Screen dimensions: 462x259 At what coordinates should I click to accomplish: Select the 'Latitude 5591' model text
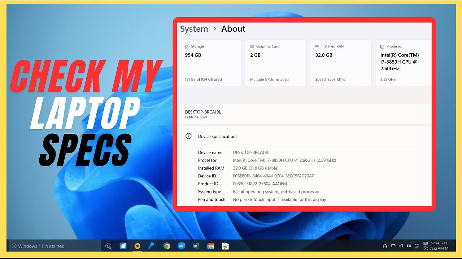[x=196, y=117]
